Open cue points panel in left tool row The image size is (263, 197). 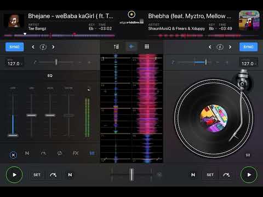tap(43, 153)
